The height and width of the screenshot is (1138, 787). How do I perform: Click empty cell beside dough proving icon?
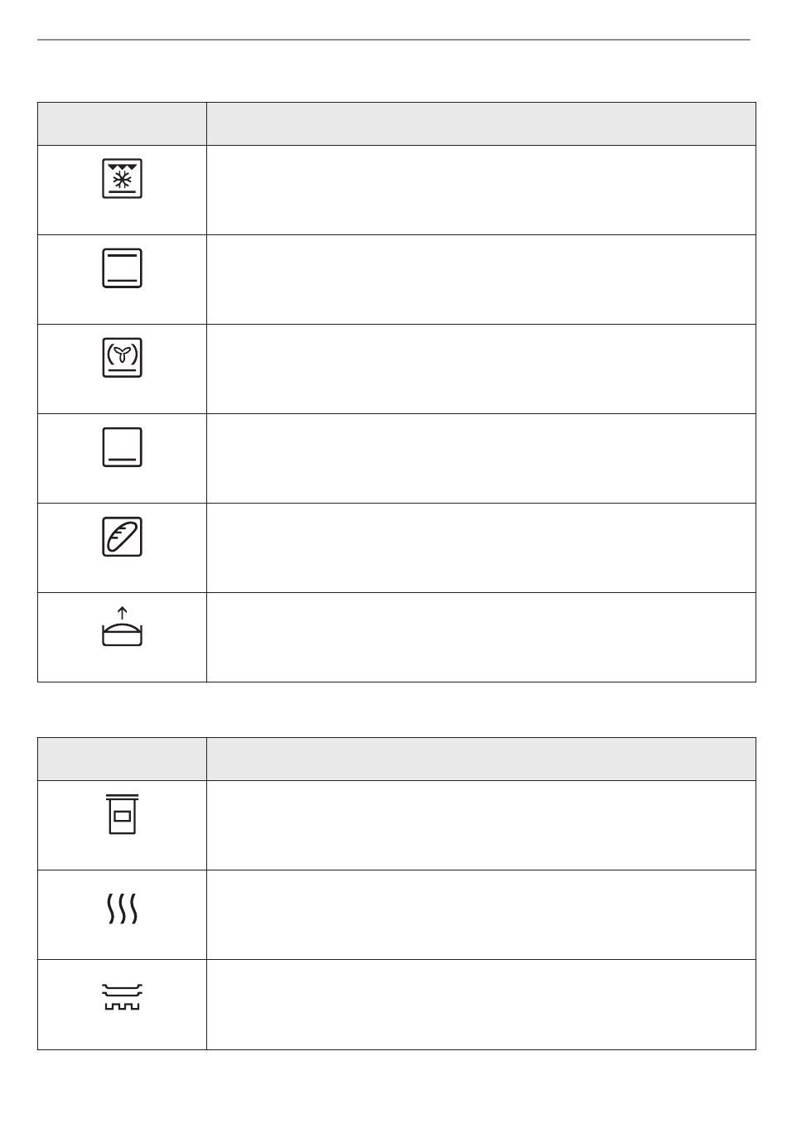tap(481, 638)
